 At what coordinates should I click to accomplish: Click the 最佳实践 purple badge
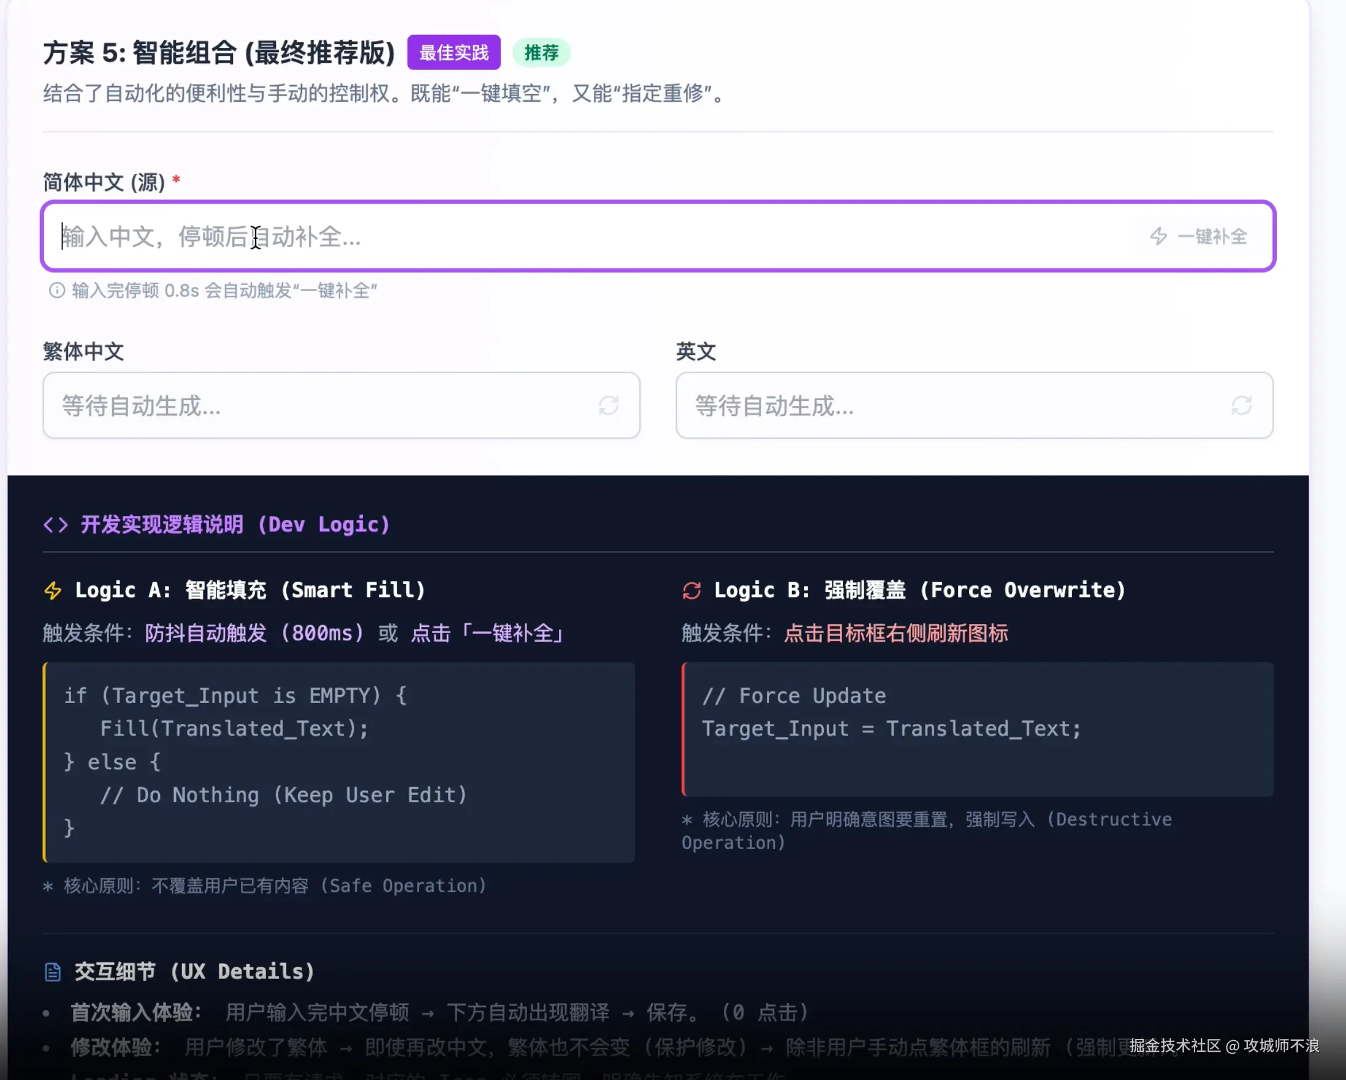454,53
